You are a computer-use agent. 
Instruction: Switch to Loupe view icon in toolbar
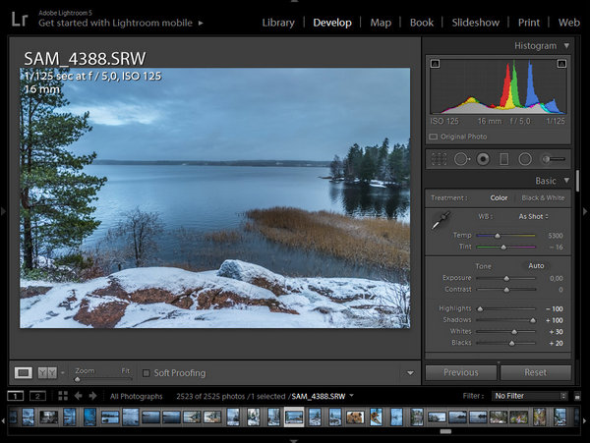pyautogui.click(x=24, y=372)
